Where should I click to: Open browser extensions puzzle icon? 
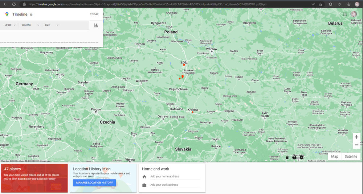point(330,4)
